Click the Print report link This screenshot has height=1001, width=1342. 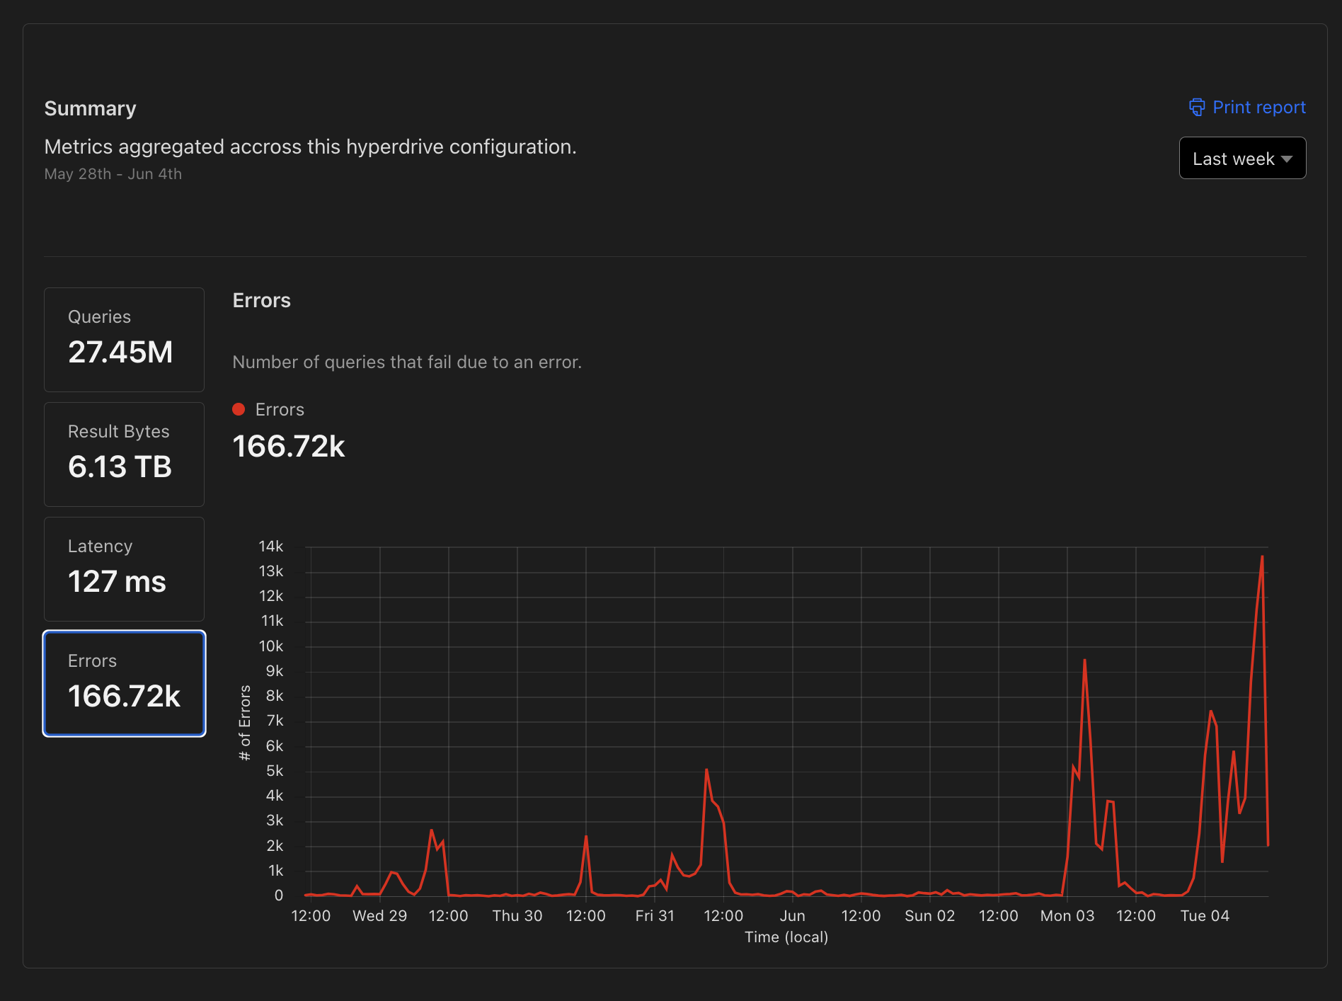pyautogui.click(x=1247, y=107)
